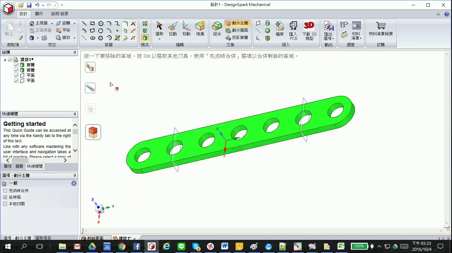
Task: Open the BOM quote (物料清單報價) cart
Action: pos(381,29)
